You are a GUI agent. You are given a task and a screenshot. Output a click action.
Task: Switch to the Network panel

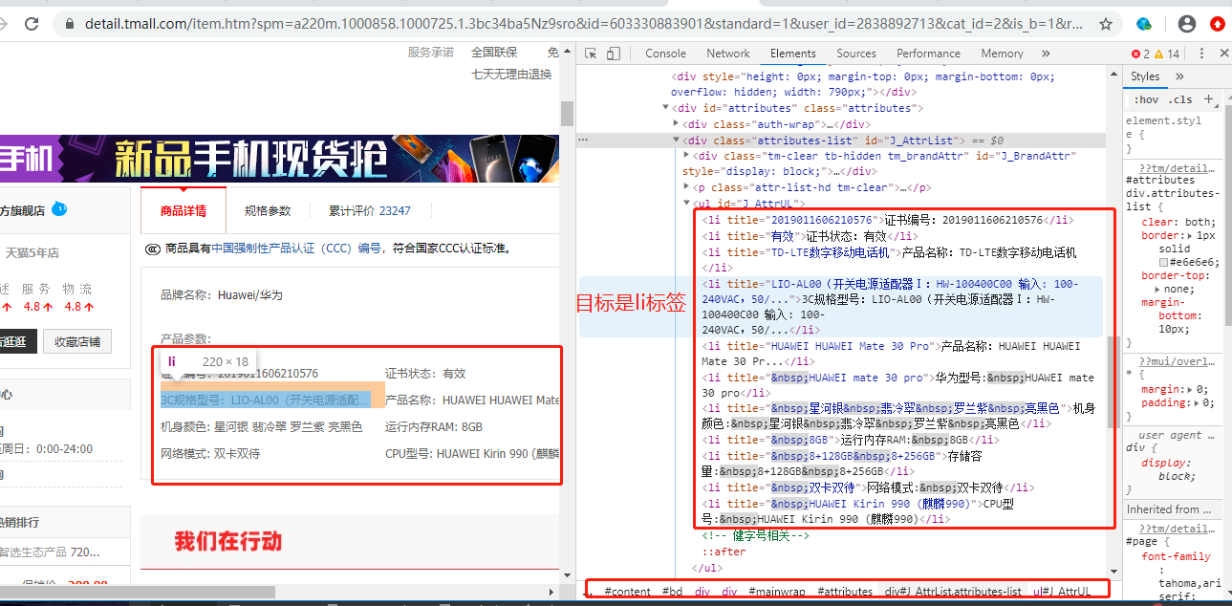[x=728, y=54]
